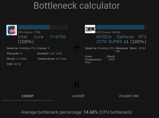Click the TDP: 65 W spec

14,64
